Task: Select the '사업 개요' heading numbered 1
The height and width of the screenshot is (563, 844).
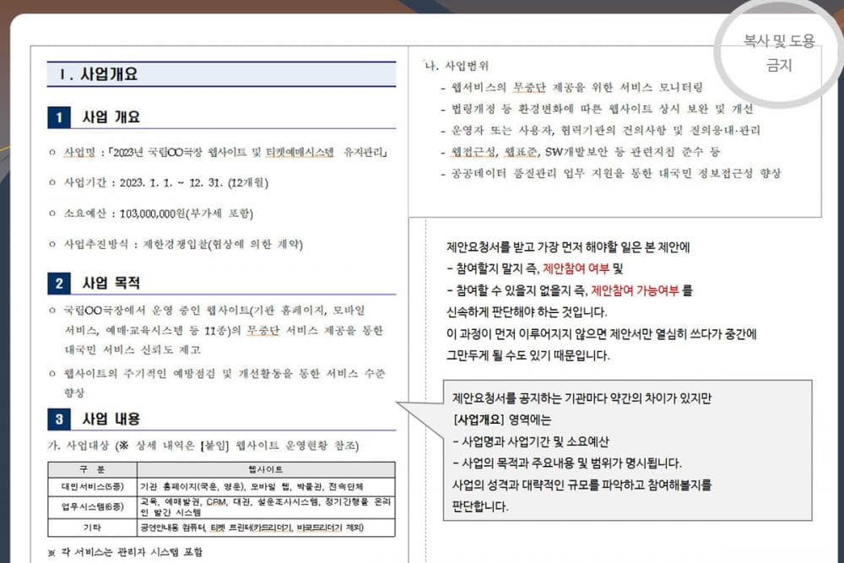Action: coord(111,116)
